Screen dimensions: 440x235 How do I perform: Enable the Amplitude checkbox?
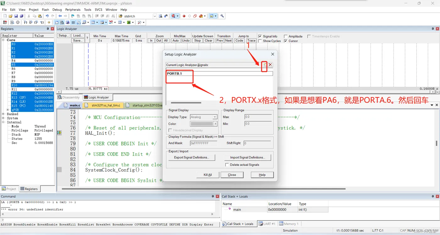(x=286, y=36)
